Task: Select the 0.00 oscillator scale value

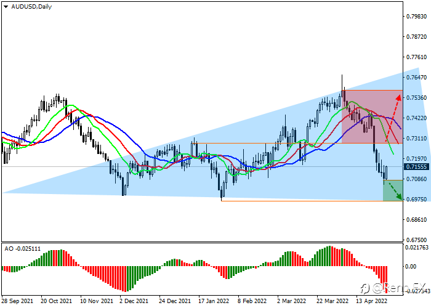Action: 411,267
